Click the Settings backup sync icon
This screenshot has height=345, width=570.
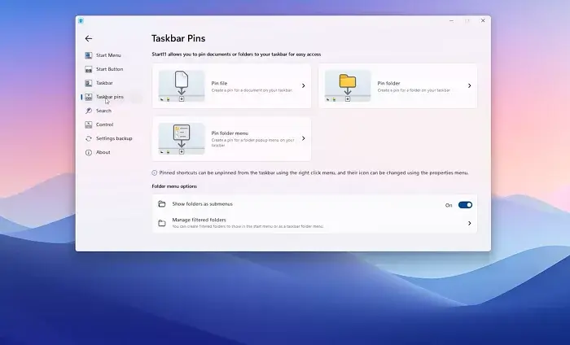[88, 138]
